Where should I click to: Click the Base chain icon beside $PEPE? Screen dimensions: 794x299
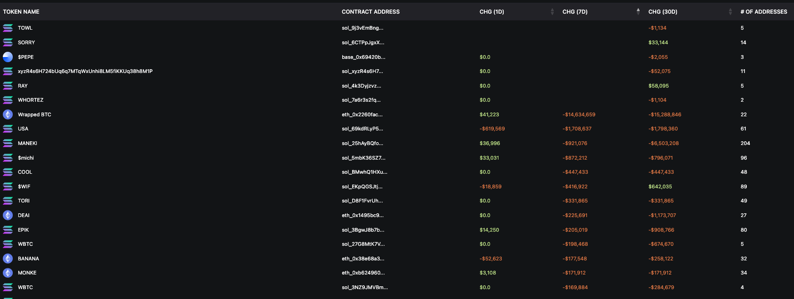click(8, 57)
